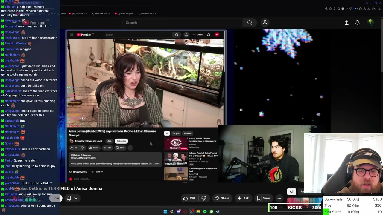Click the outer YouTube search field
The width and height of the screenshot is (383, 215).
pos(183,23)
